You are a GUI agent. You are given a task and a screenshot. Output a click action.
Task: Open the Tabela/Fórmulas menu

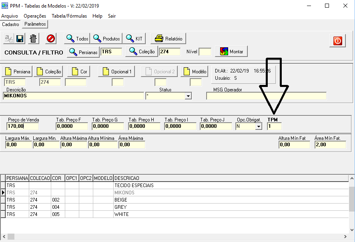pos(69,16)
